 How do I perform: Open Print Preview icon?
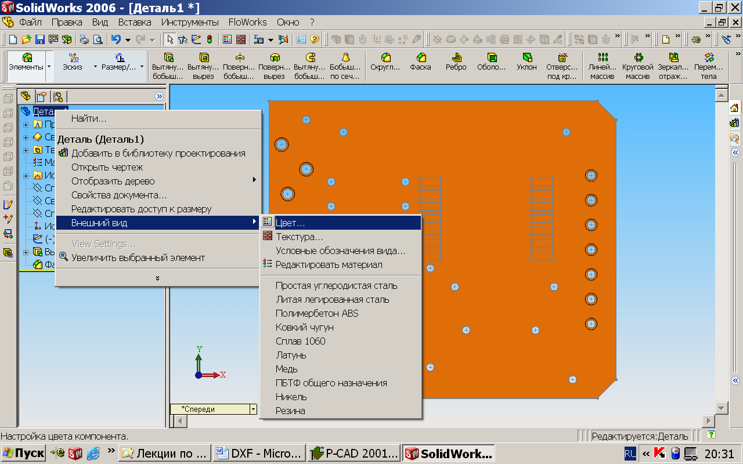98,39
